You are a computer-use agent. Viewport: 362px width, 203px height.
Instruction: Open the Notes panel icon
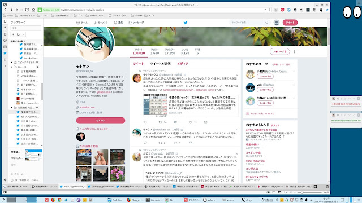click(5, 34)
